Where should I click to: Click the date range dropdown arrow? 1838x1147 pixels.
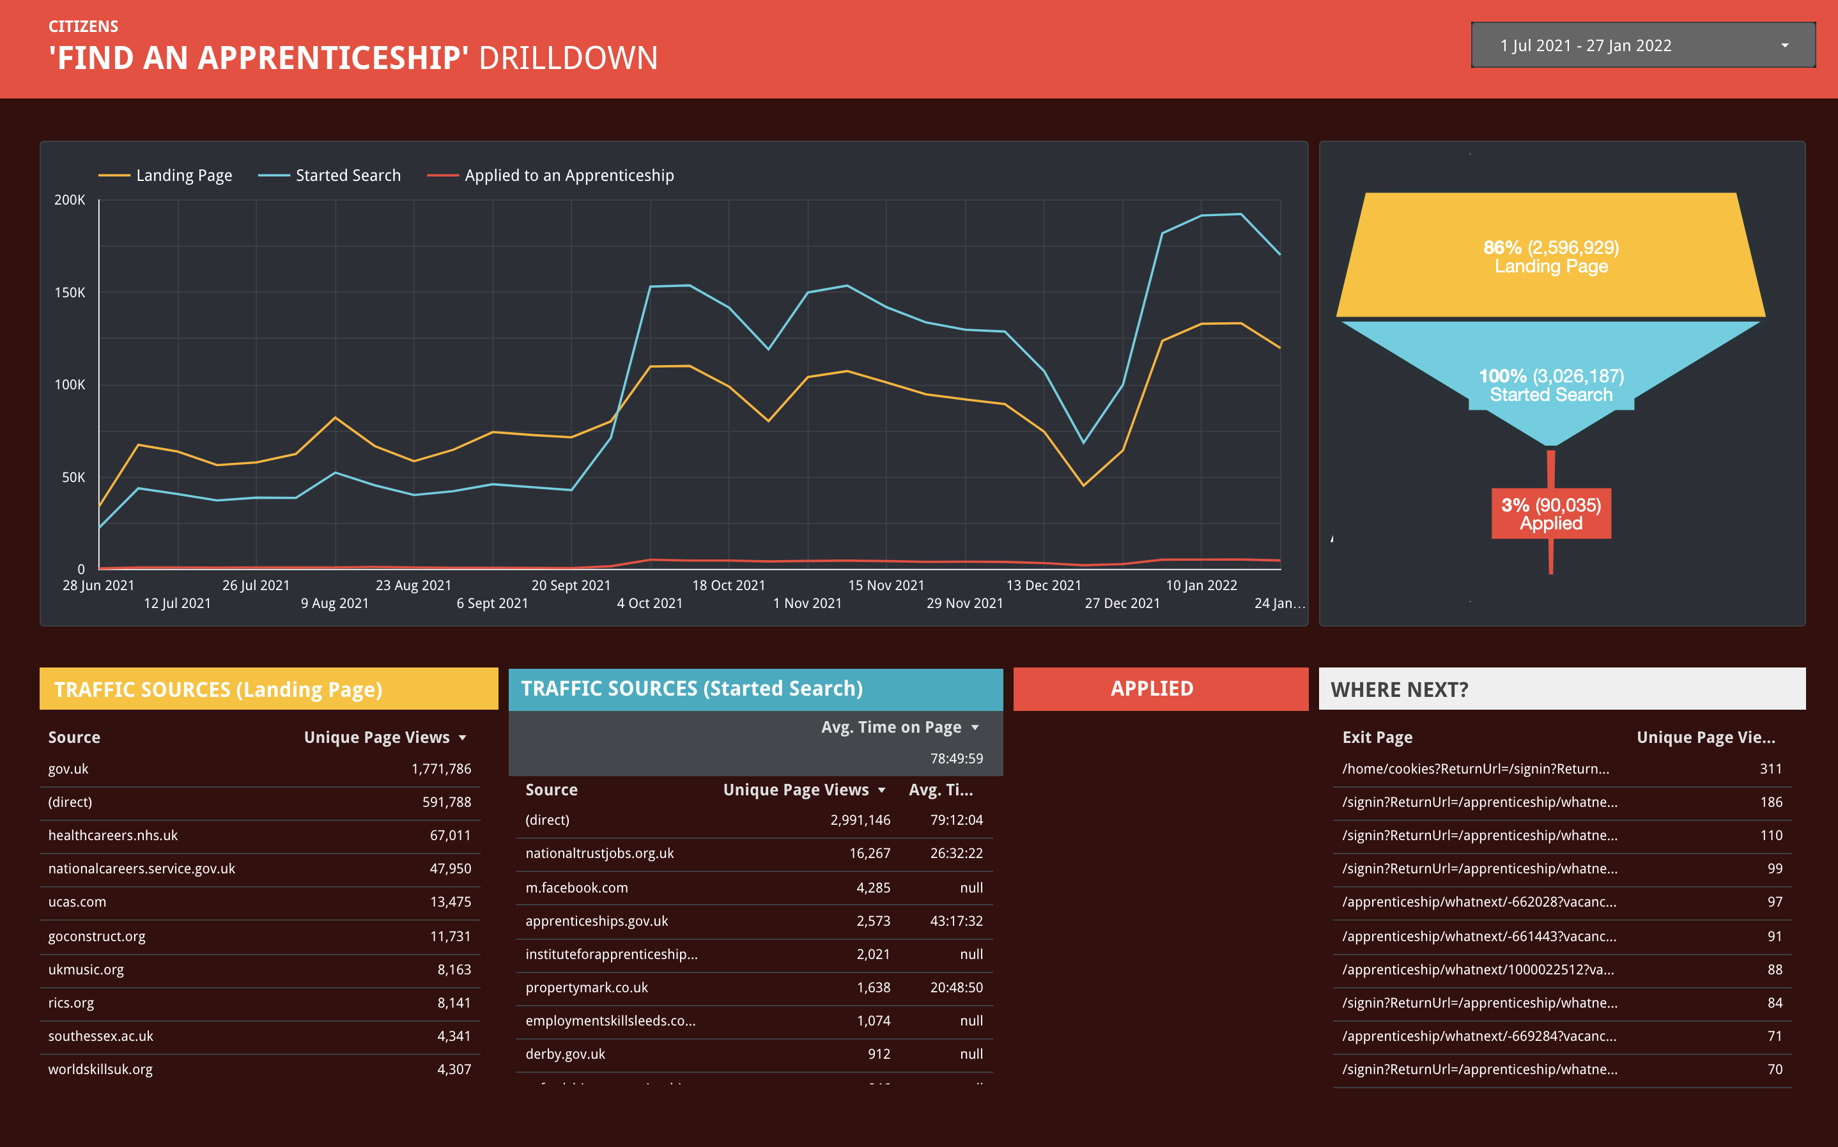coord(1785,45)
